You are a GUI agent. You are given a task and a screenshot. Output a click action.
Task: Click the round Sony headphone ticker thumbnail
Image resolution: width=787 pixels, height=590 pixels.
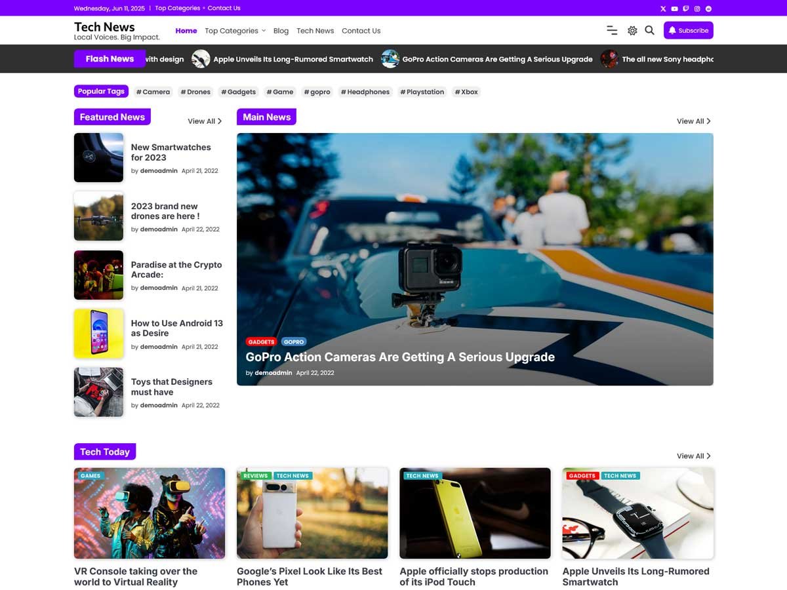pos(609,59)
